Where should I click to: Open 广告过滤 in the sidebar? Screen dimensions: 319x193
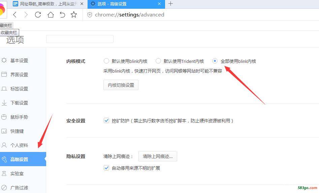(19, 188)
